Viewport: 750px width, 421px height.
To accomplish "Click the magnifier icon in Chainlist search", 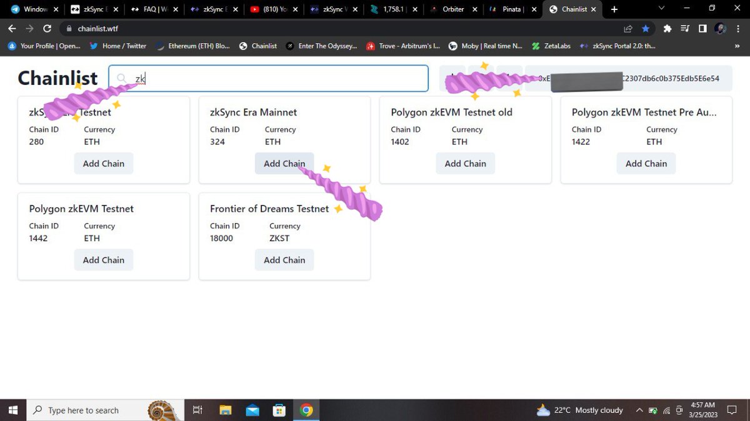I will [x=121, y=79].
